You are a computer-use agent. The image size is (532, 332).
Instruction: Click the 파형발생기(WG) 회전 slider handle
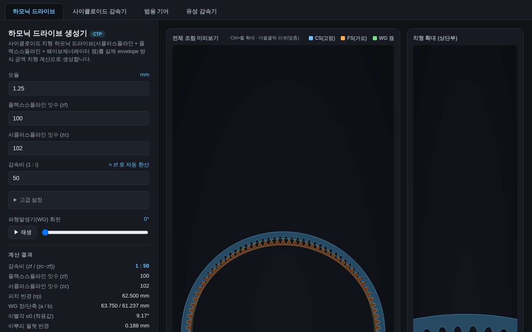(45, 232)
